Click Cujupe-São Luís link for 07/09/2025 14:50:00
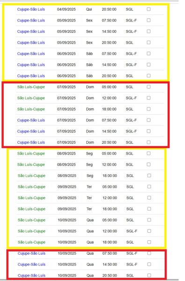185x281 pixels. tap(31, 131)
